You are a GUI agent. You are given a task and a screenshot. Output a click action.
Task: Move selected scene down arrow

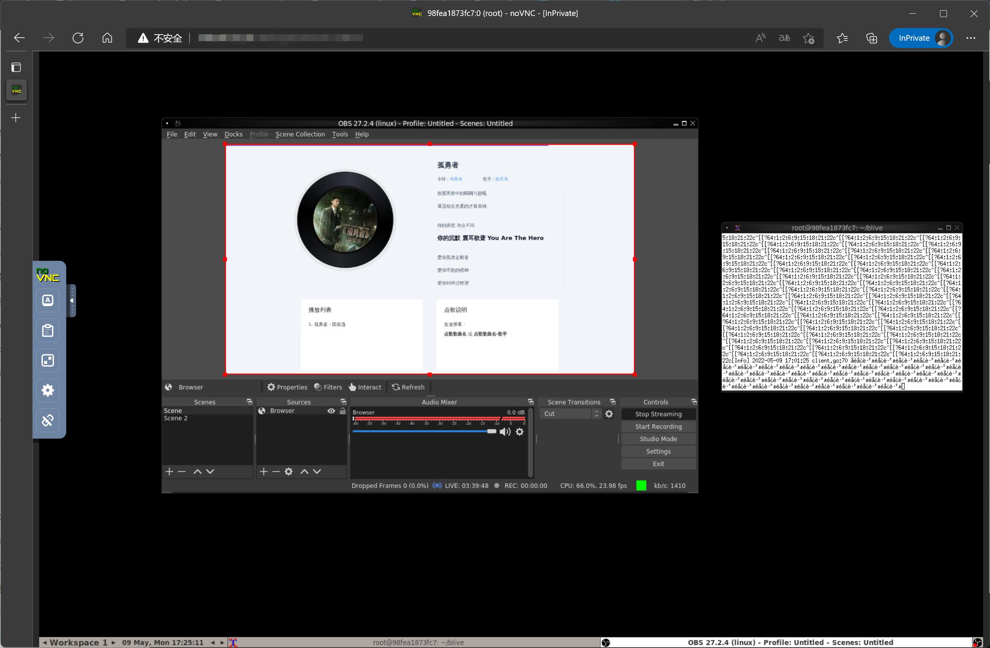pos(210,471)
